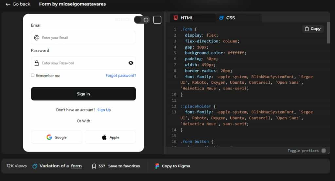This screenshot has height=181, width=335.
Task: Check the Remember me checkbox
Action: pos(33,75)
